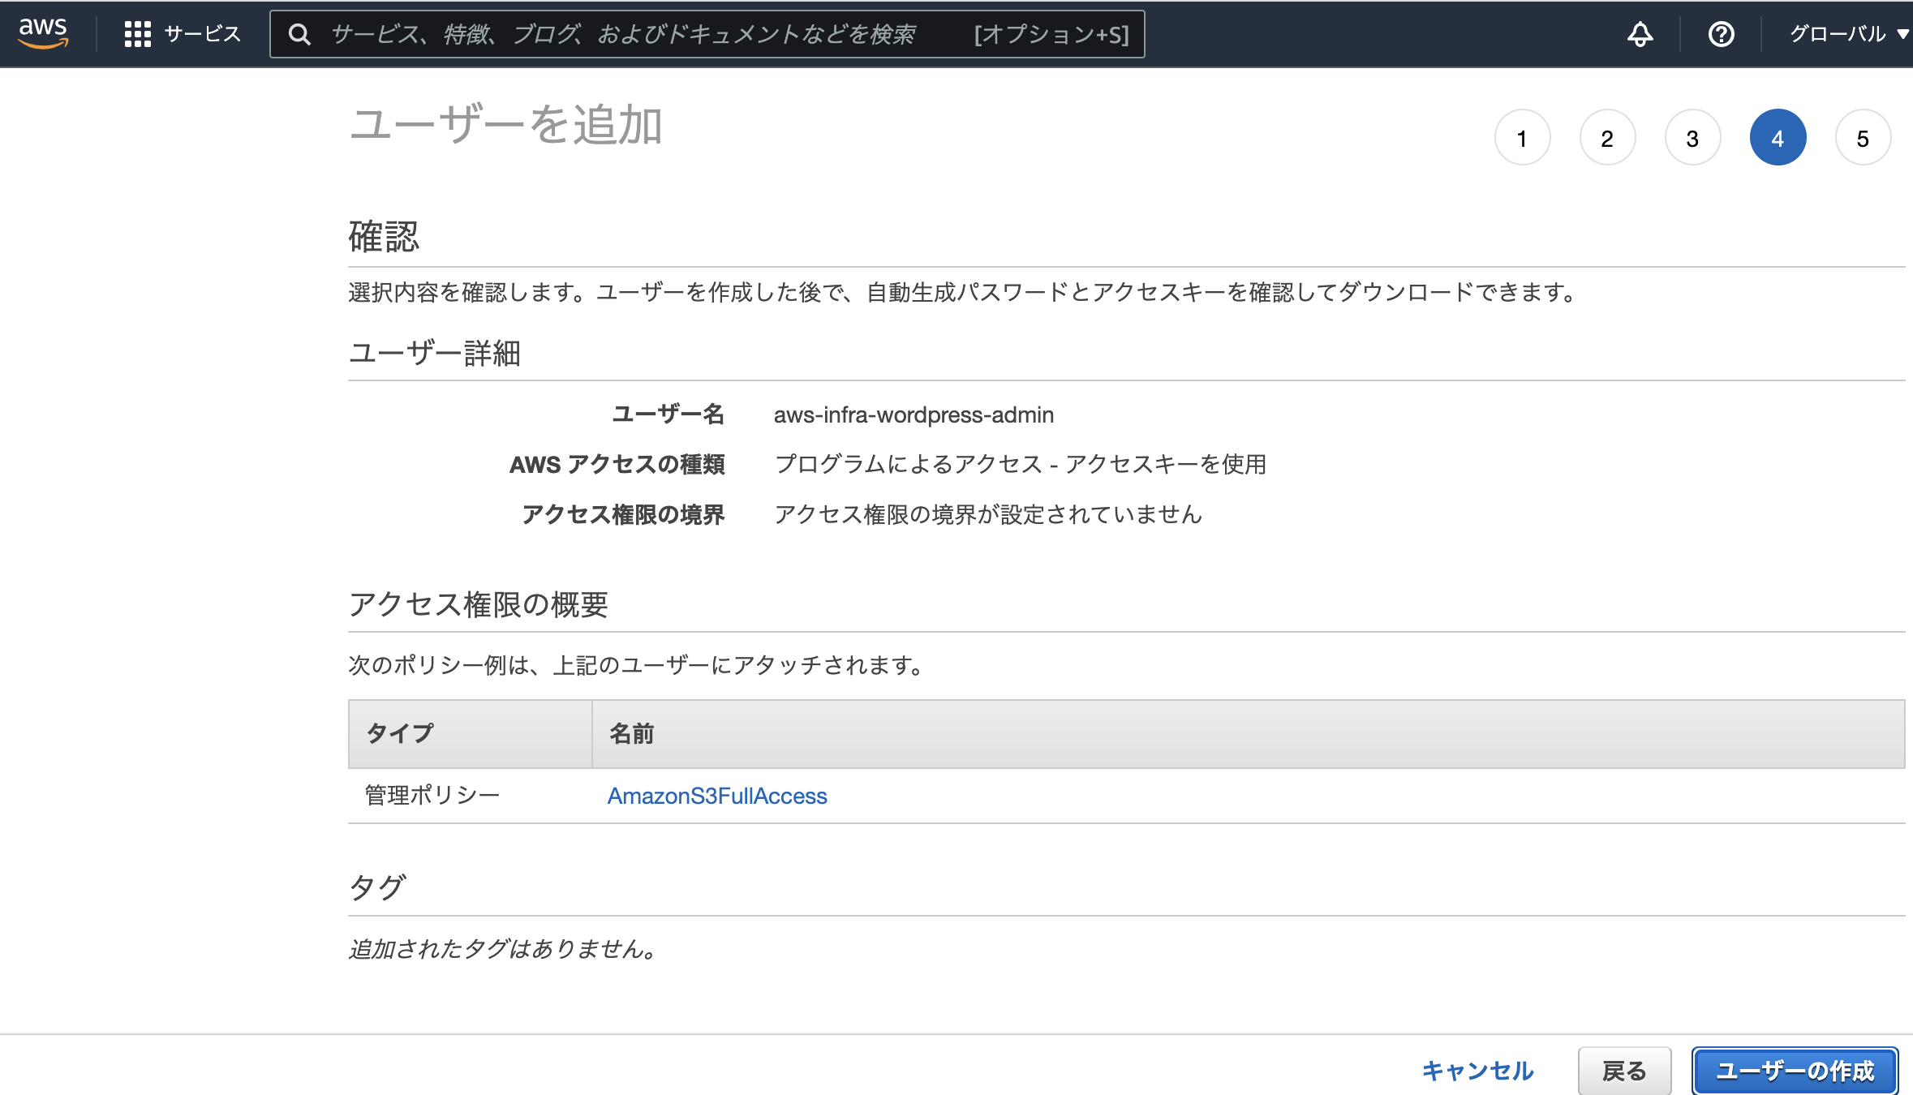Select wizard step 2 indicator
Image resolution: width=1913 pixels, height=1095 pixels.
click(x=1608, y=137)
